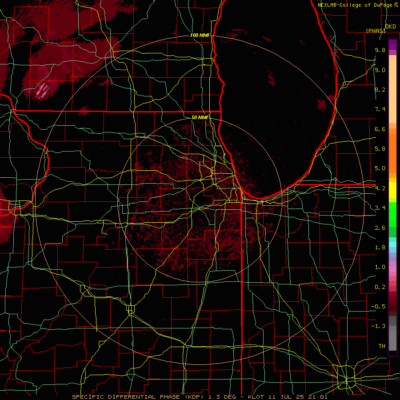
Task: Click the 5.8 scale value
Action: pos(380,149)
